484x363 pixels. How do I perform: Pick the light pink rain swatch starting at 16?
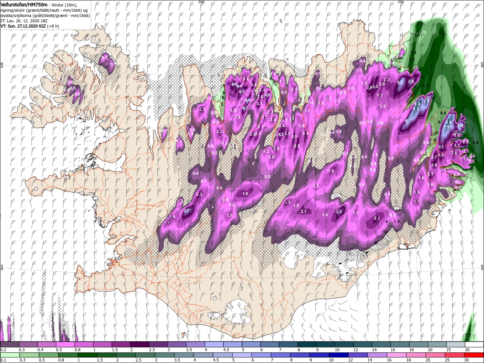[397, 355]
